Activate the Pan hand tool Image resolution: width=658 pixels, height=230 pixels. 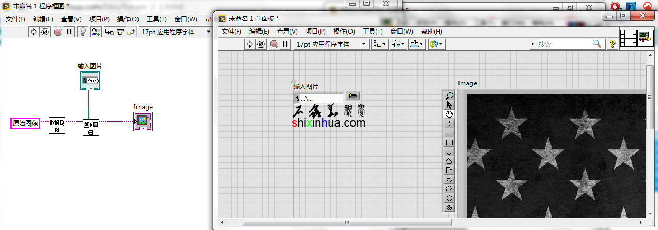pyautogui.click(x=449, y=114)
